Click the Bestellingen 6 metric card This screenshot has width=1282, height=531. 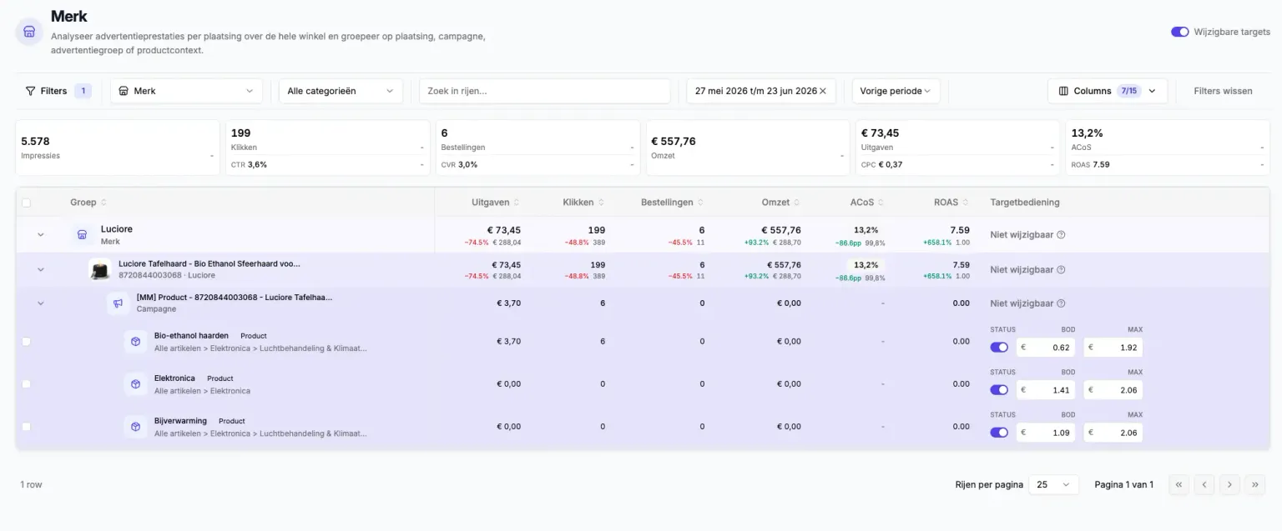tap(538, 148)
